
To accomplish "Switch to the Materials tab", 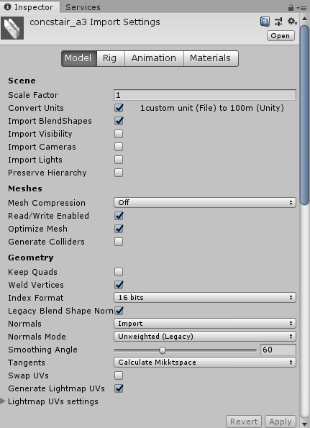I will [211, 58].
